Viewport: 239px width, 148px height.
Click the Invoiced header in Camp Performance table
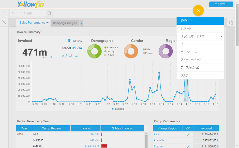206,128
